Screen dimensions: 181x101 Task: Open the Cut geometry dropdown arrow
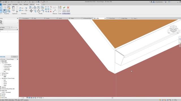[24, 8]
